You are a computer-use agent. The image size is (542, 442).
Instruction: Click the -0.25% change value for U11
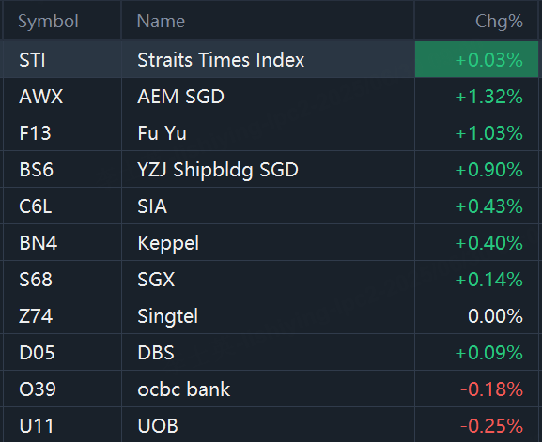(491, 426)
